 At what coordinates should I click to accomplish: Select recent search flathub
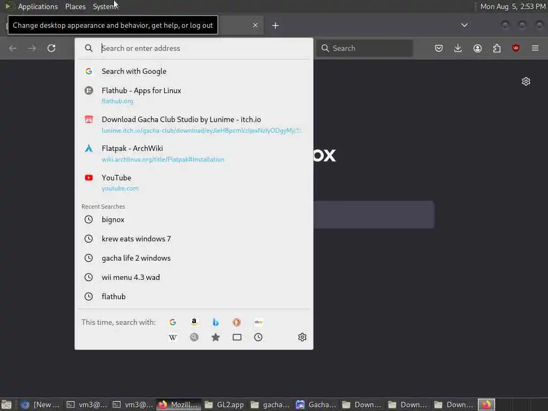194,296
